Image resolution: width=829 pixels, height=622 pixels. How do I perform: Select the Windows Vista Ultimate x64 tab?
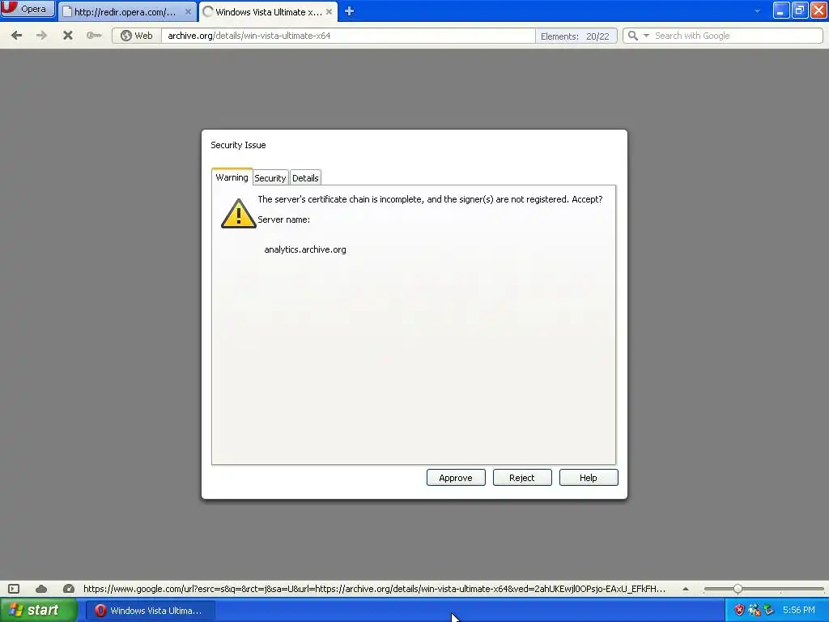tap(268, 11)
